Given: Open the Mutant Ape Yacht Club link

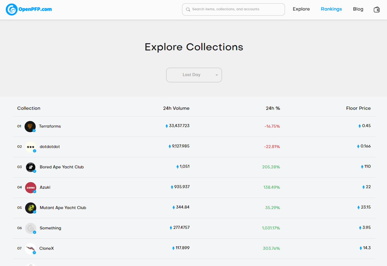Looking at the screenshot, I should point(63,208).
